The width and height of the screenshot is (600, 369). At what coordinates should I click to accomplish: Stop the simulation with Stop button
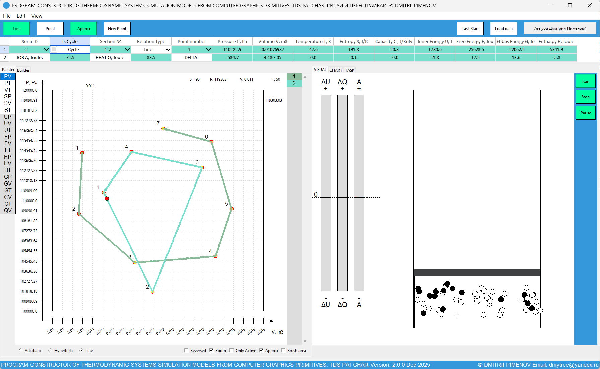pyautogui.click(x=585, y=97)
